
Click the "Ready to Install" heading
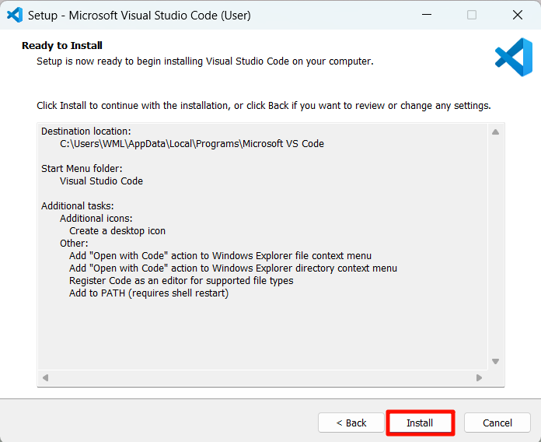(x=62, y=45)
